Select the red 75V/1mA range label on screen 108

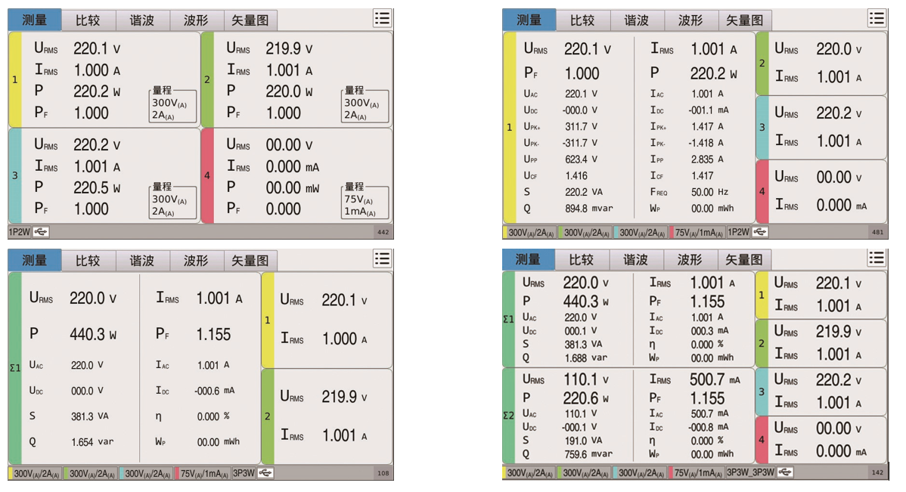(x=203, y=474)
